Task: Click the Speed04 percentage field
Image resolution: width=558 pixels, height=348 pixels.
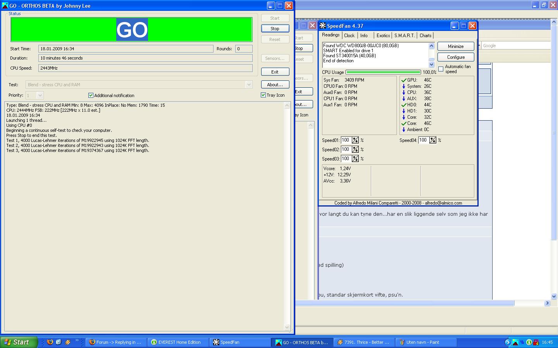Action: coord(424,140)
